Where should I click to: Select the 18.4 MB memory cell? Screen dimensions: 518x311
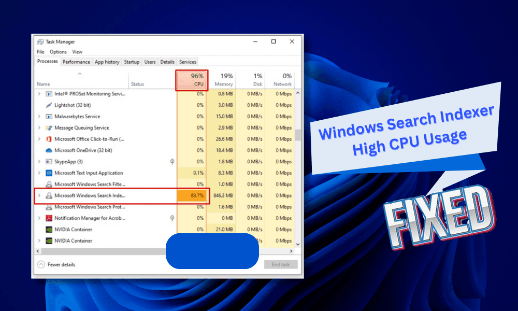click(221, 150)
